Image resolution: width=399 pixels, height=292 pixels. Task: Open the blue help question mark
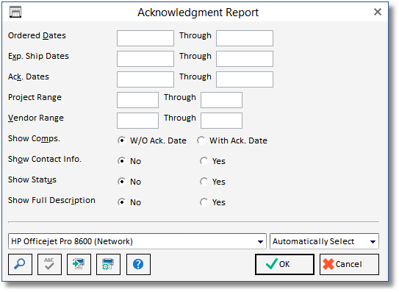(138, 264)
